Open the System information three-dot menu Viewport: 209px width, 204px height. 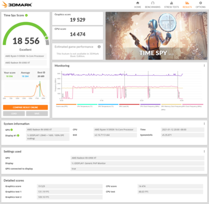(204, 124)
